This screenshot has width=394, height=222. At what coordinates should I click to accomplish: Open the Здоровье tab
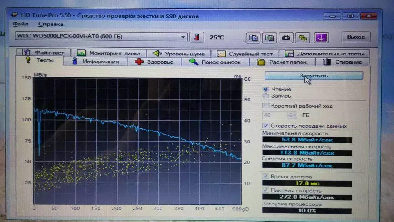tap(154, 62)
